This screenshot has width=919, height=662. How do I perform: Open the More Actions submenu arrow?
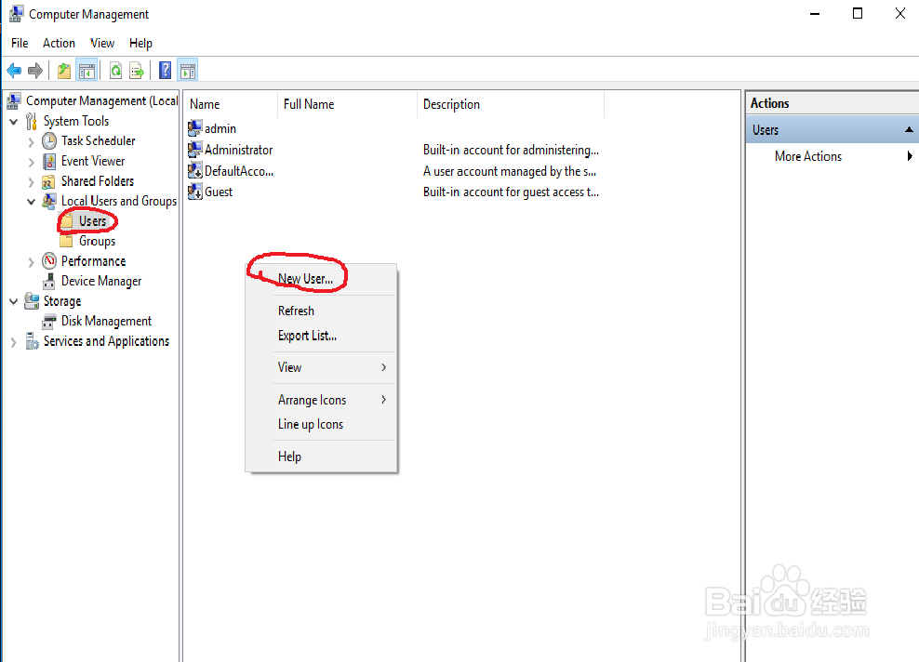pyautogui.click(x=910, y=156)
